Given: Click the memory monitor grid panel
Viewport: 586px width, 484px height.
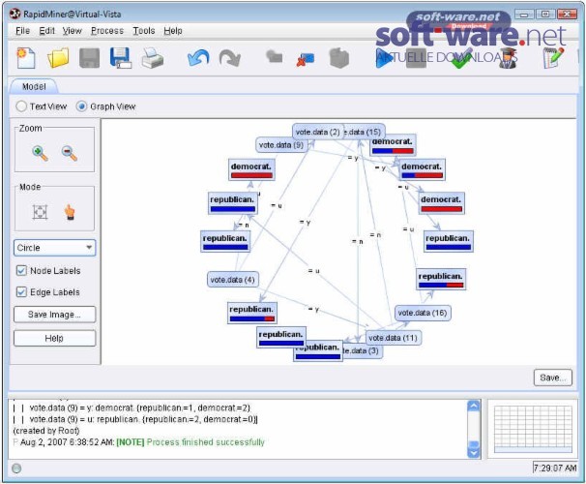Looking at the screenshot, I should click(x=533, y=429).
